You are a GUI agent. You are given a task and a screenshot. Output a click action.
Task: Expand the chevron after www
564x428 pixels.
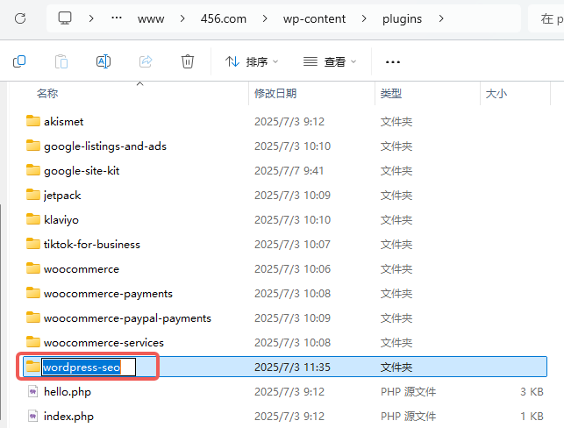(x=182, y=18)
